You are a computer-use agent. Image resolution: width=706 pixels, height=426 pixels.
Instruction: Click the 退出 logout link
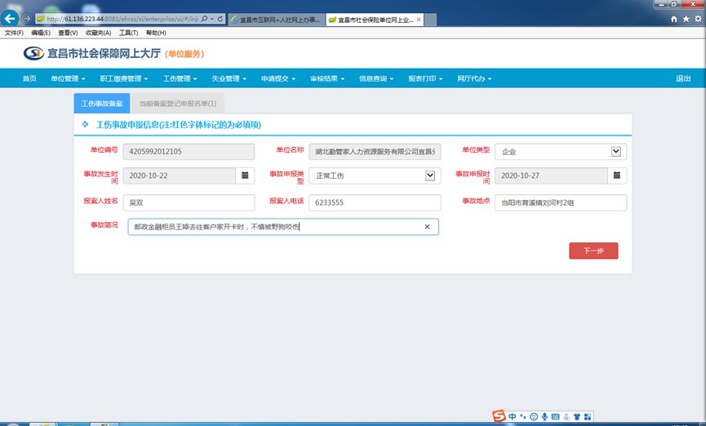[683, 78]
